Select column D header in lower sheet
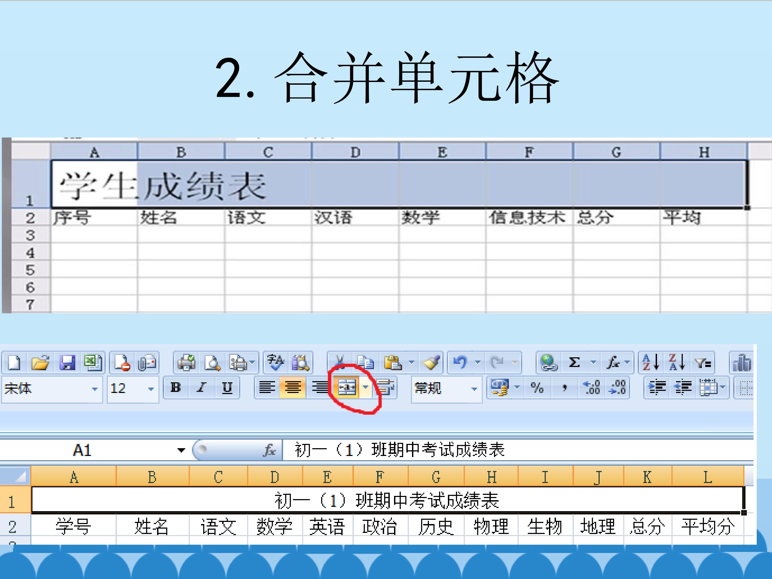The image size is (772, 579). (x=275, y=477)
